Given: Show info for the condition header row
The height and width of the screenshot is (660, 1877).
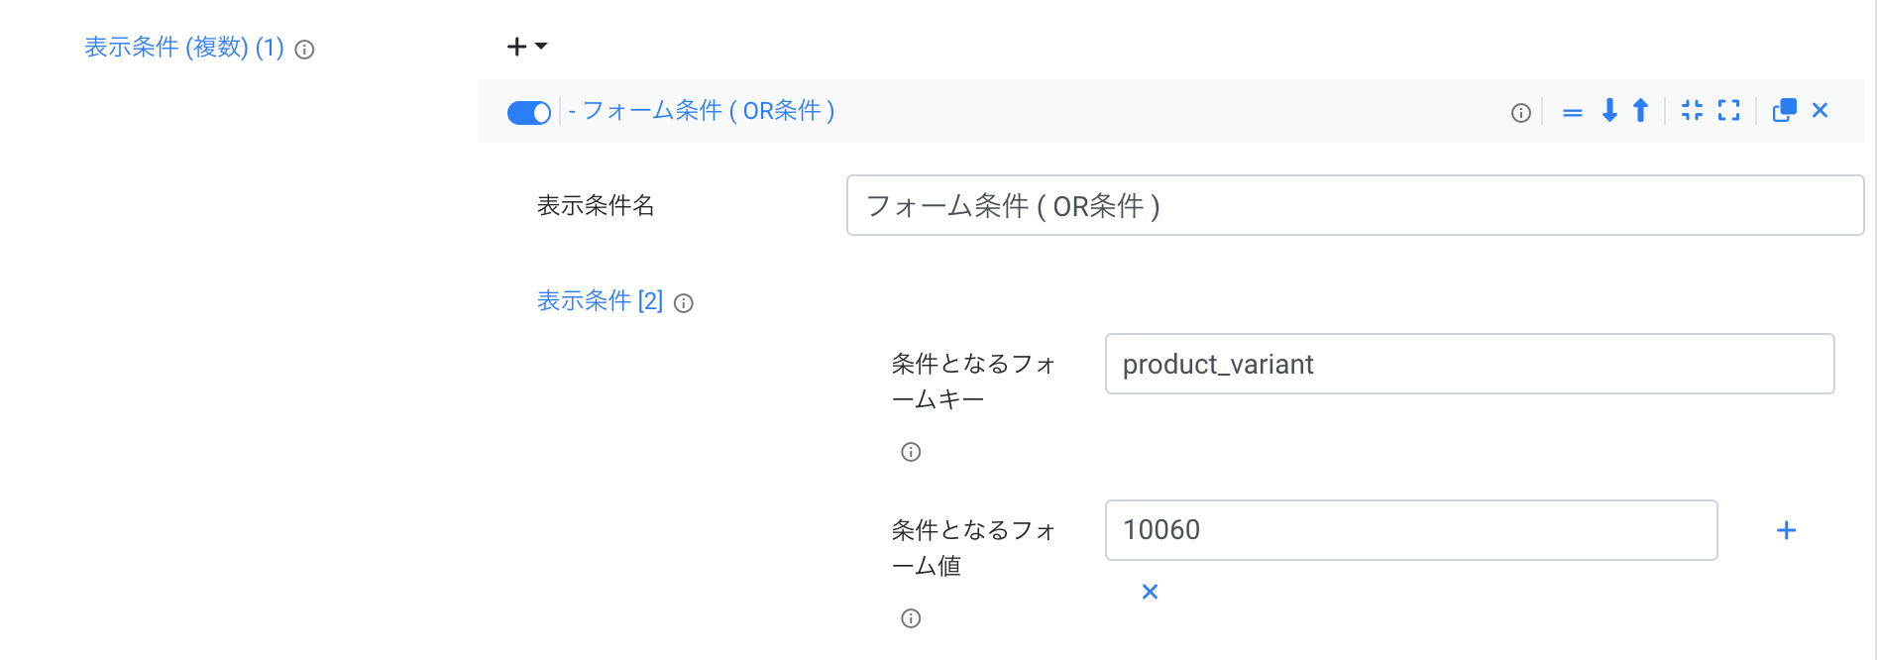Looking at the screenshot, I should pos(1520,113).
